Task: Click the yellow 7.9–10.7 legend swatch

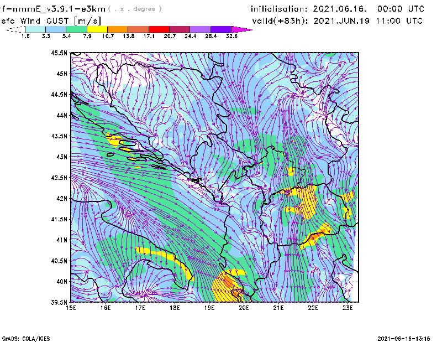Action: (97, 29)
